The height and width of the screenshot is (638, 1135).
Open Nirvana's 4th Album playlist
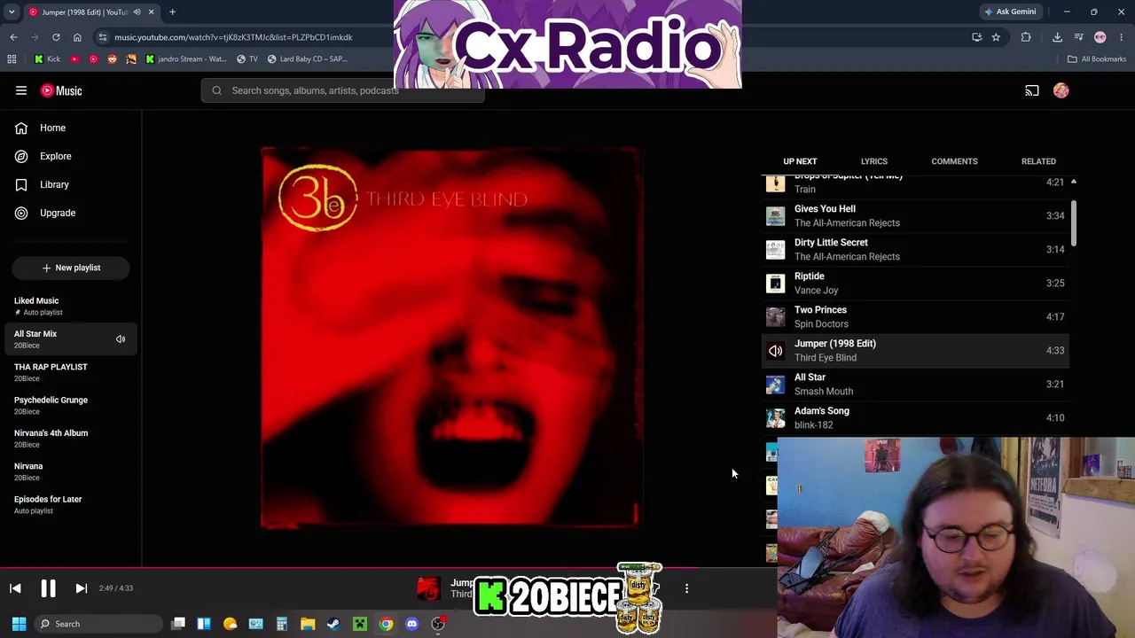pos(71,439)
